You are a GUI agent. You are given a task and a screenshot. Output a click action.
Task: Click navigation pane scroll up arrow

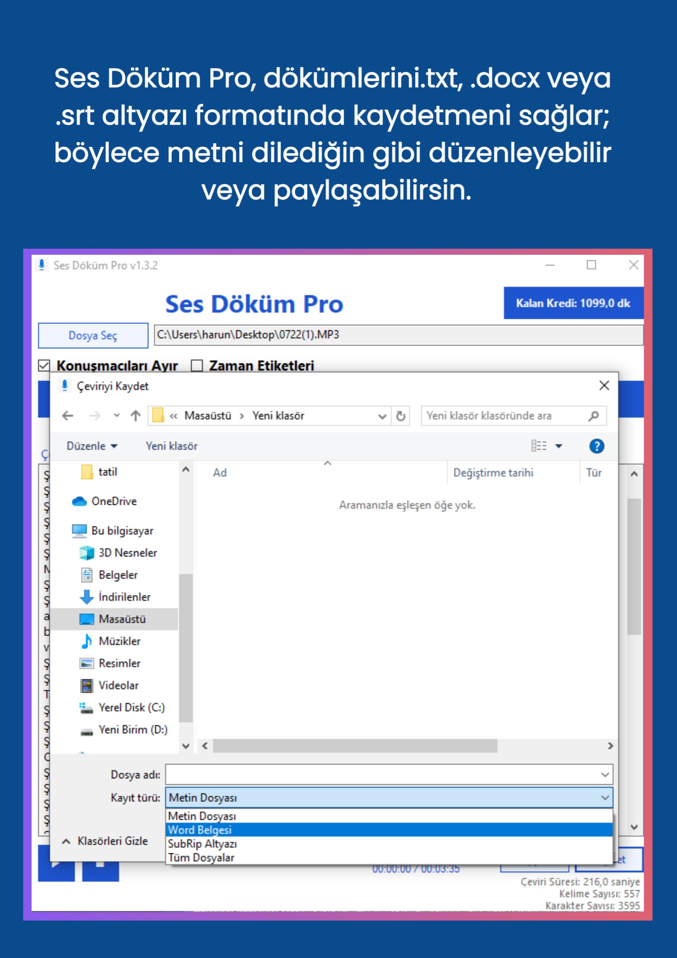[186, 469]
